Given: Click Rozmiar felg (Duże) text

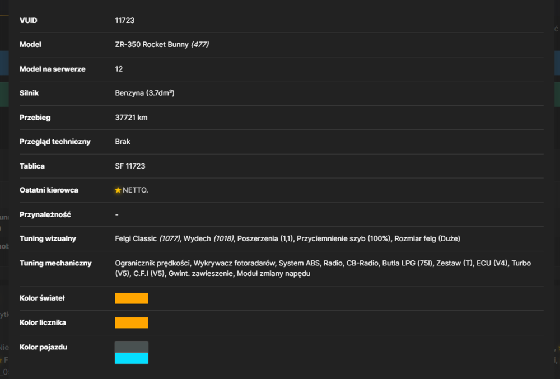Looking at the screenshot, I should pos(427,238).
